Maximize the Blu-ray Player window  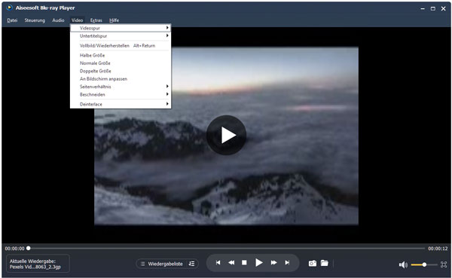click(x=433, y=8)
